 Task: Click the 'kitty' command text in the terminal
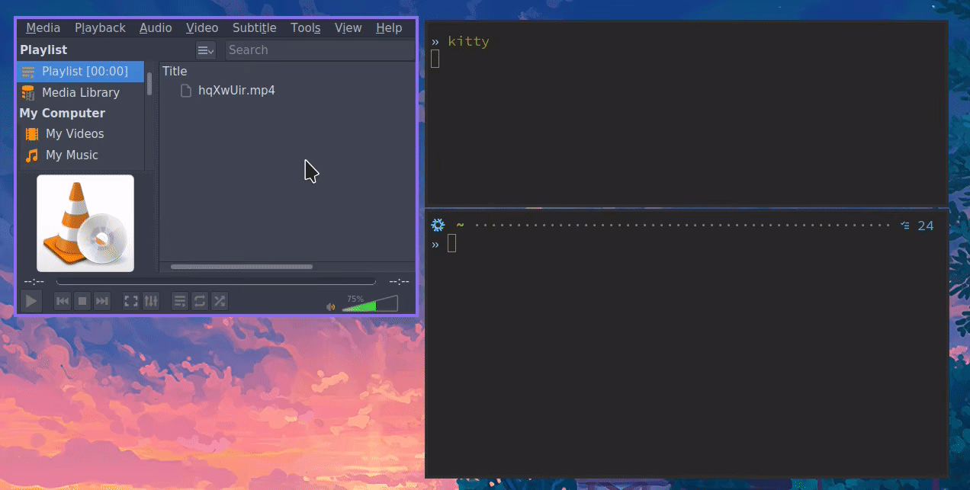coord(468,41)
